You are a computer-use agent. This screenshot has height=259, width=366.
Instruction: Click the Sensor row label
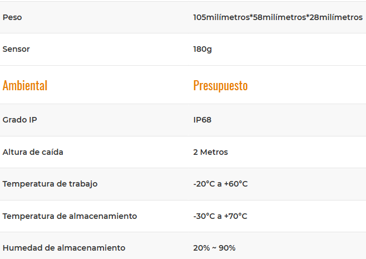[x=16, y=49]
